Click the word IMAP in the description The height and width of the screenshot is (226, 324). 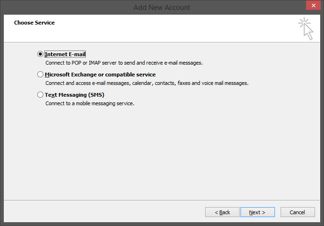pyautogui.click(x=95, y=63)
